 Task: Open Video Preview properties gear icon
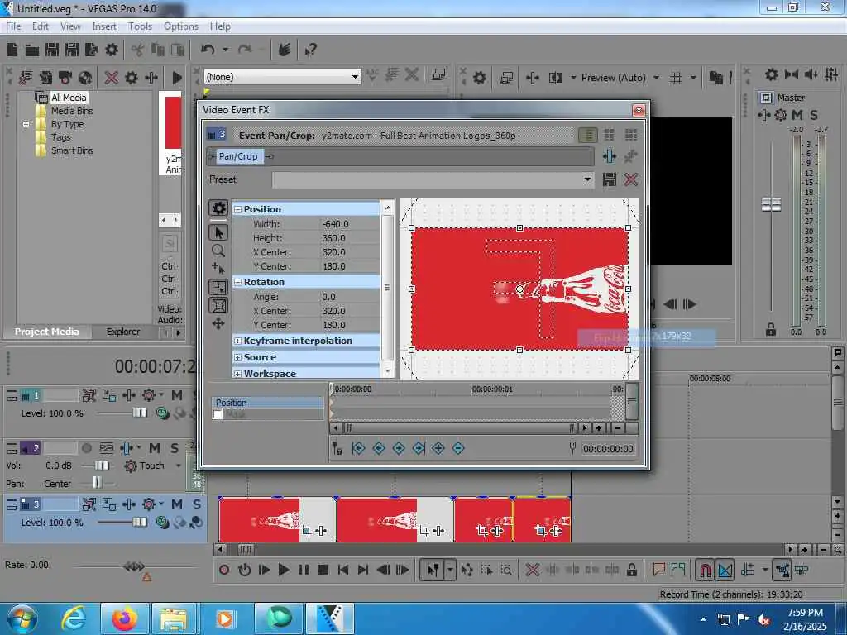coord(479,78)
